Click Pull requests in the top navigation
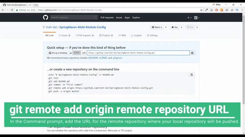Image resolution: width=245 pixels, height=137 pixels. click(107, 18)
